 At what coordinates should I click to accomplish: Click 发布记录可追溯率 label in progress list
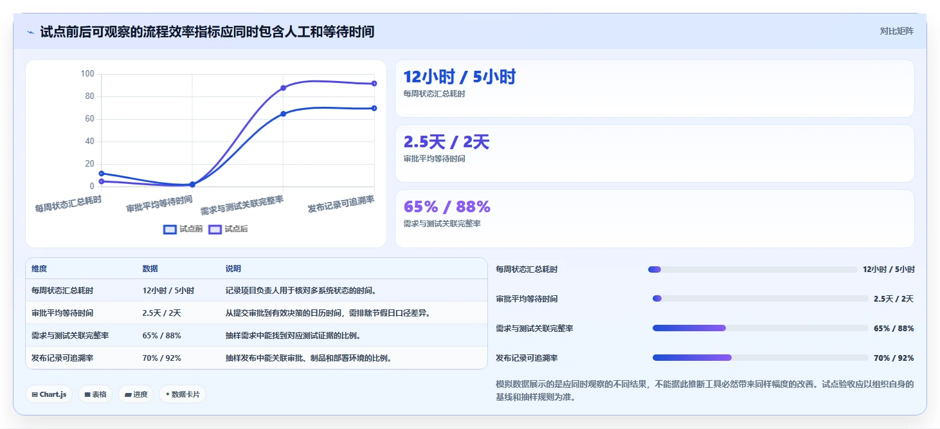click(527, 358)
